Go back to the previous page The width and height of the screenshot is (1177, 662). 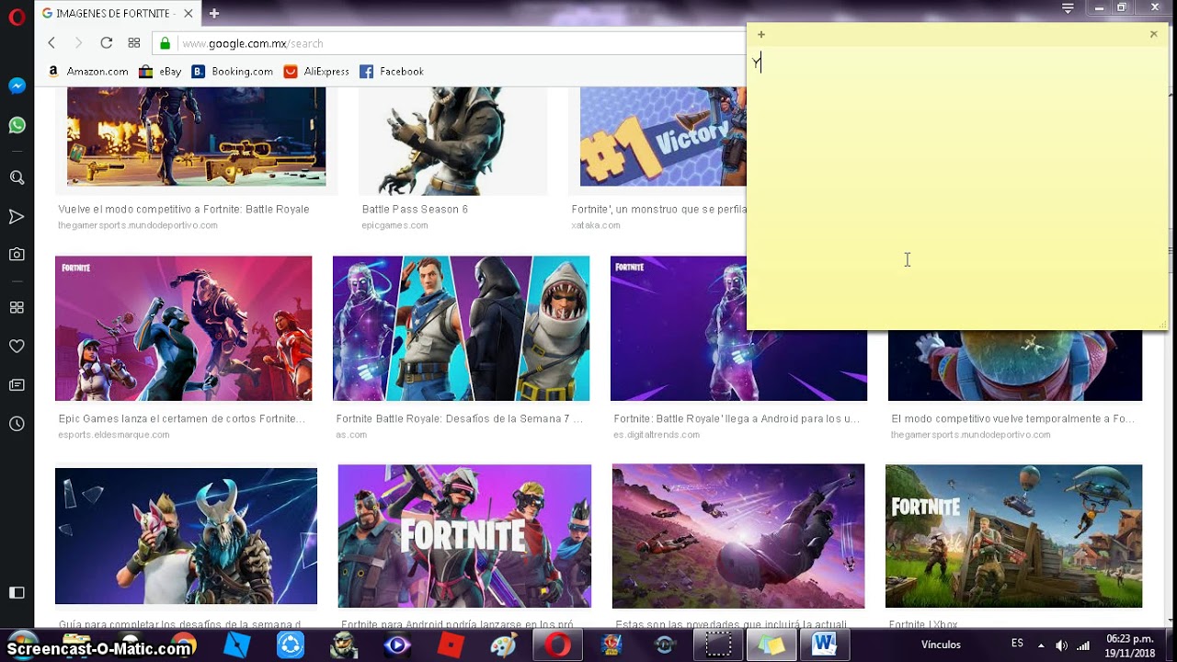[51, 43]
